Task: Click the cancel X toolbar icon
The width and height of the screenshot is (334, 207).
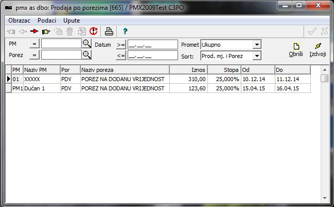Action: (x=325, y=31)
